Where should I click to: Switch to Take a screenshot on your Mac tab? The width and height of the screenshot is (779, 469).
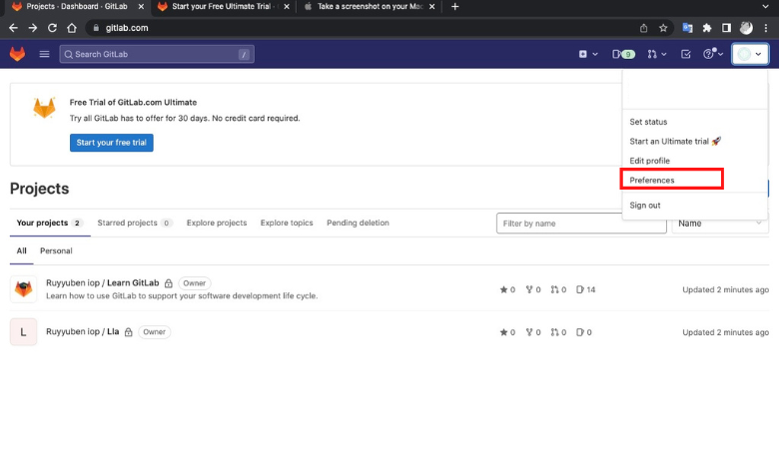[370, 6]
